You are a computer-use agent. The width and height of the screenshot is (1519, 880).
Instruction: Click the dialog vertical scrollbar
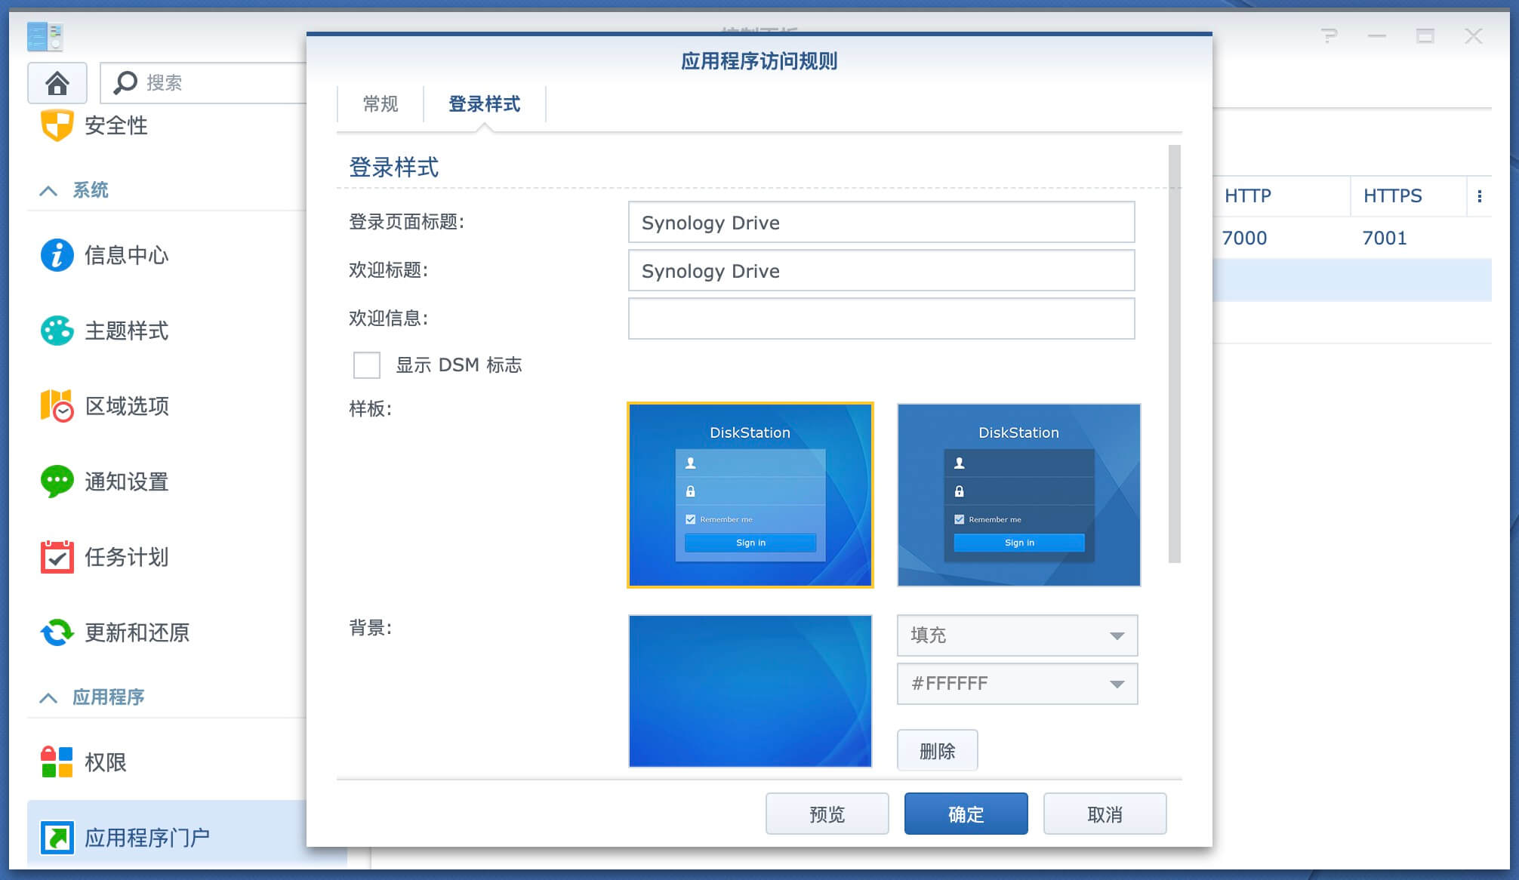click(x=1174, y=353)
